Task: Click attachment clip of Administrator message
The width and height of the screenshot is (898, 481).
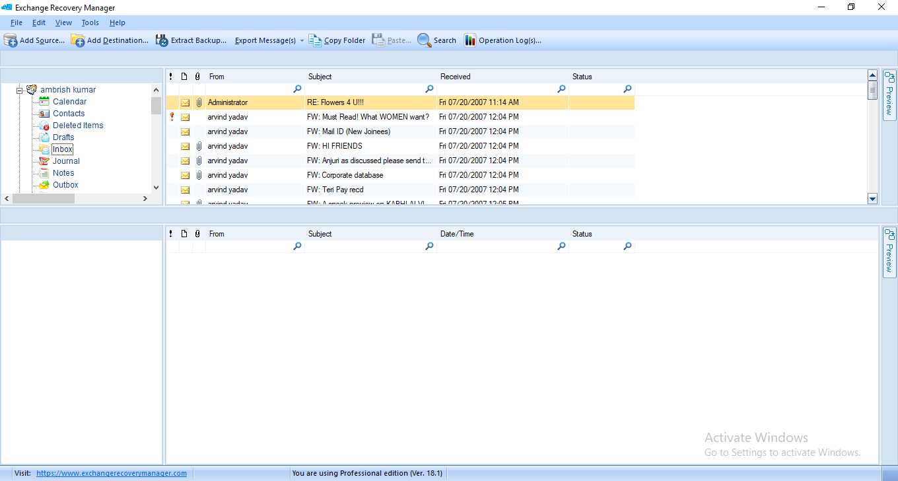Action: pos(199,102)
